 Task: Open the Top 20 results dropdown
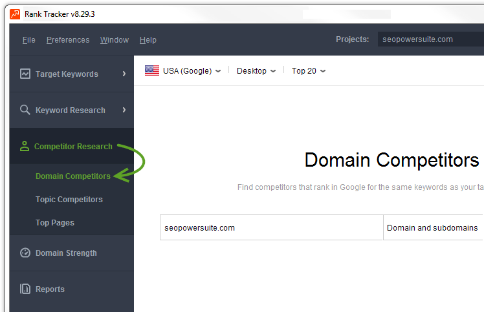[309, 71]
